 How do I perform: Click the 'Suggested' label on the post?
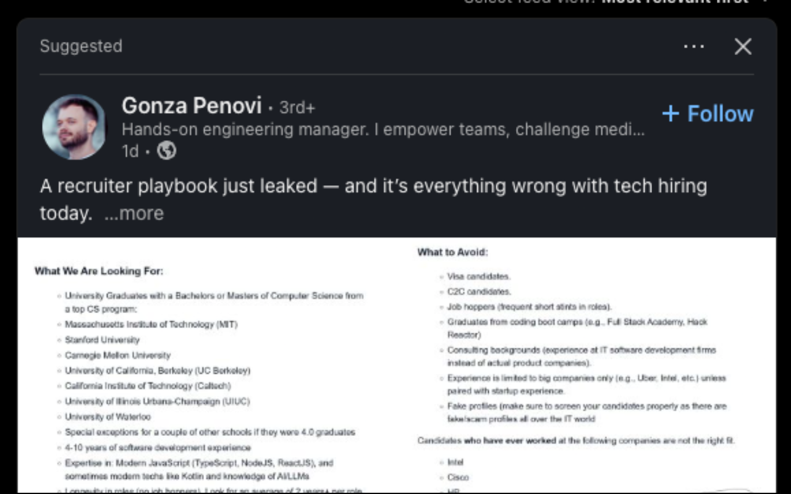pos(81,46)
